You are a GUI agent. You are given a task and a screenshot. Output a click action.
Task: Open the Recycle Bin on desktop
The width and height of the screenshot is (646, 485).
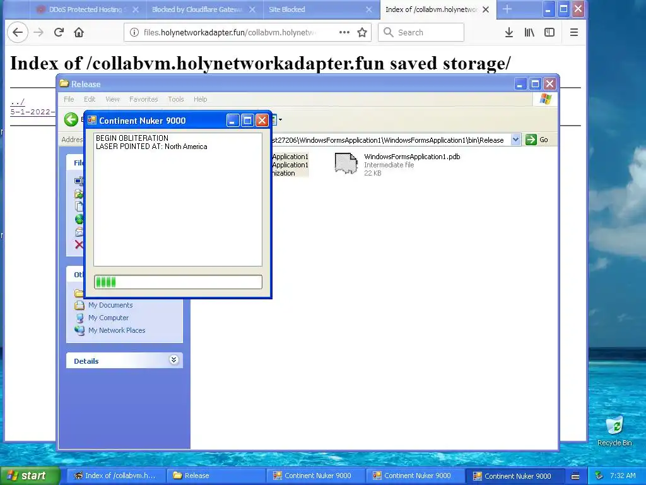point(614,431)
